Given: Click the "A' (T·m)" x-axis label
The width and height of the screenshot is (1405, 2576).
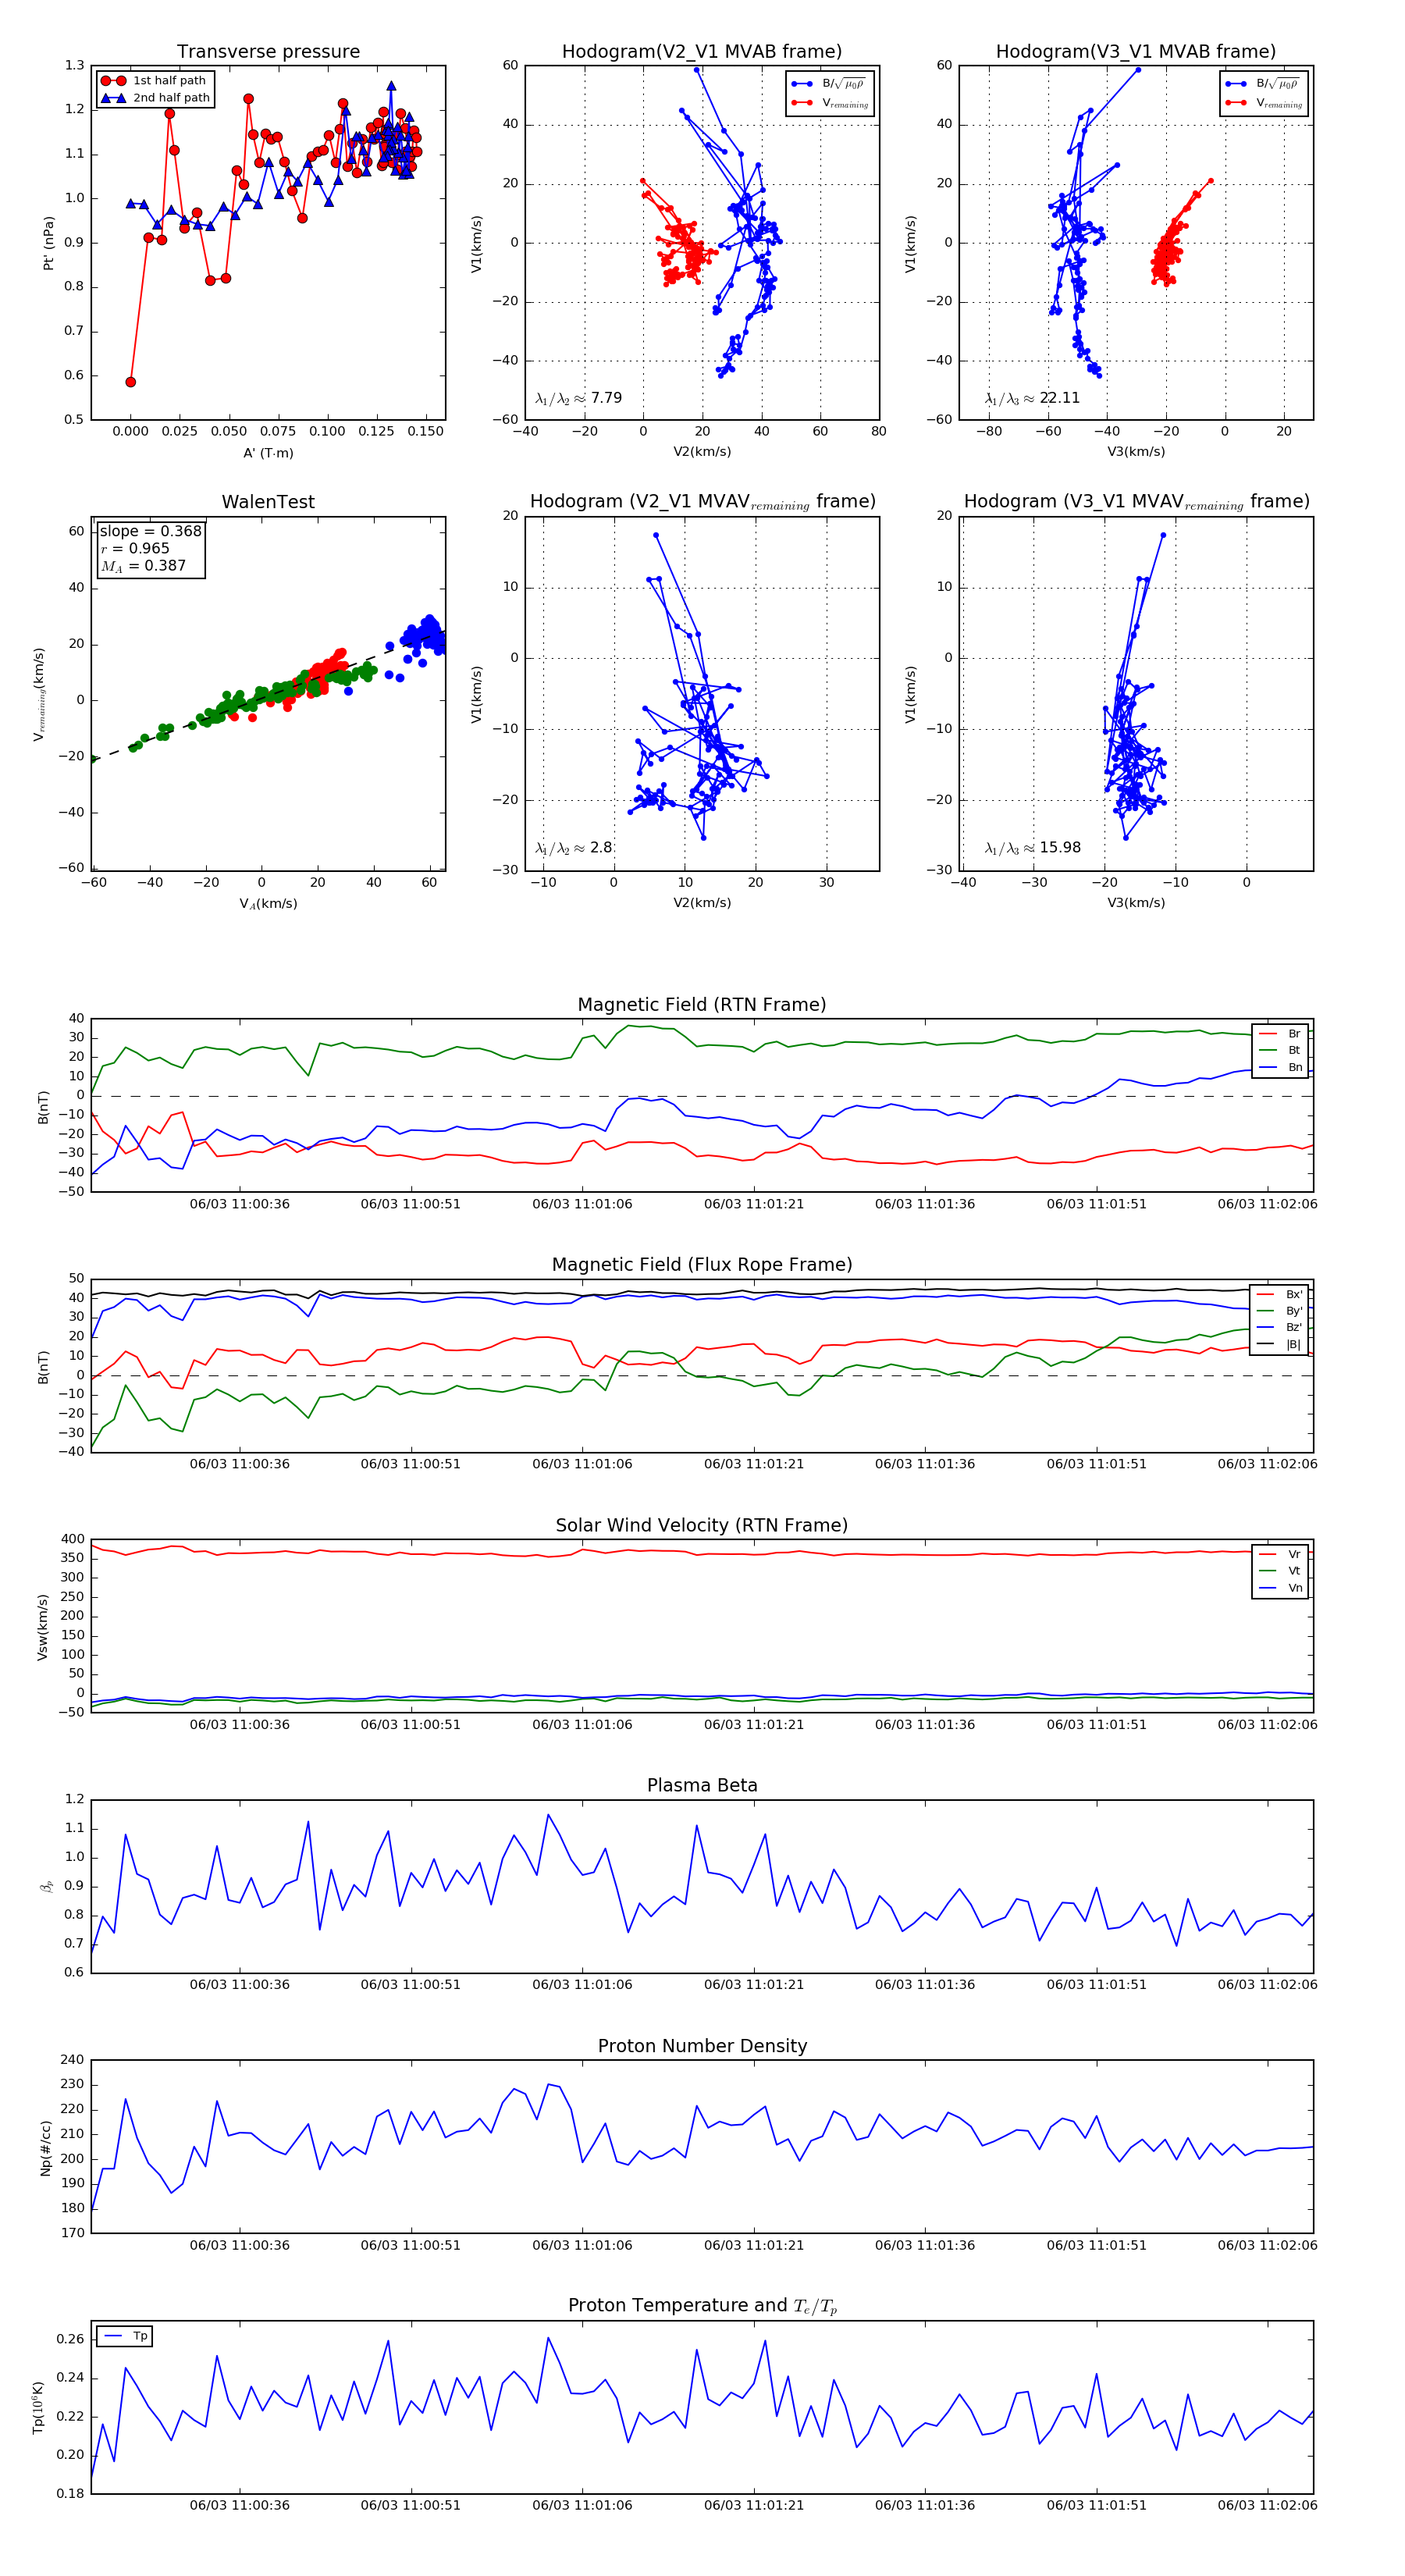Looking at the screenshot, I should point(268,453).
